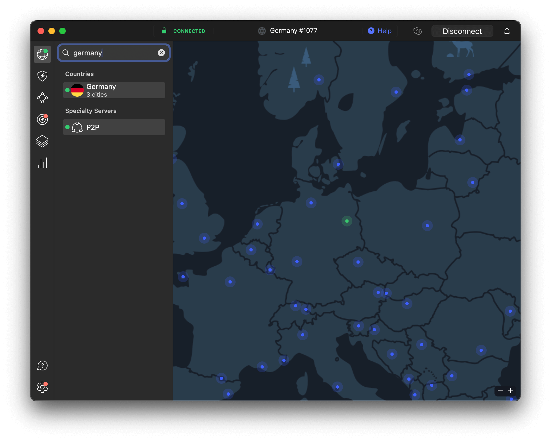Click the Disconnect button

462,31
